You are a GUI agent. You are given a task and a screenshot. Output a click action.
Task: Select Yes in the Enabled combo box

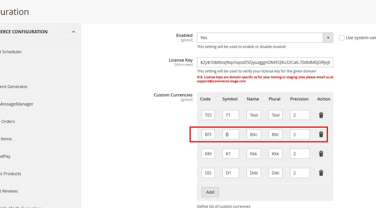[260, 38]
